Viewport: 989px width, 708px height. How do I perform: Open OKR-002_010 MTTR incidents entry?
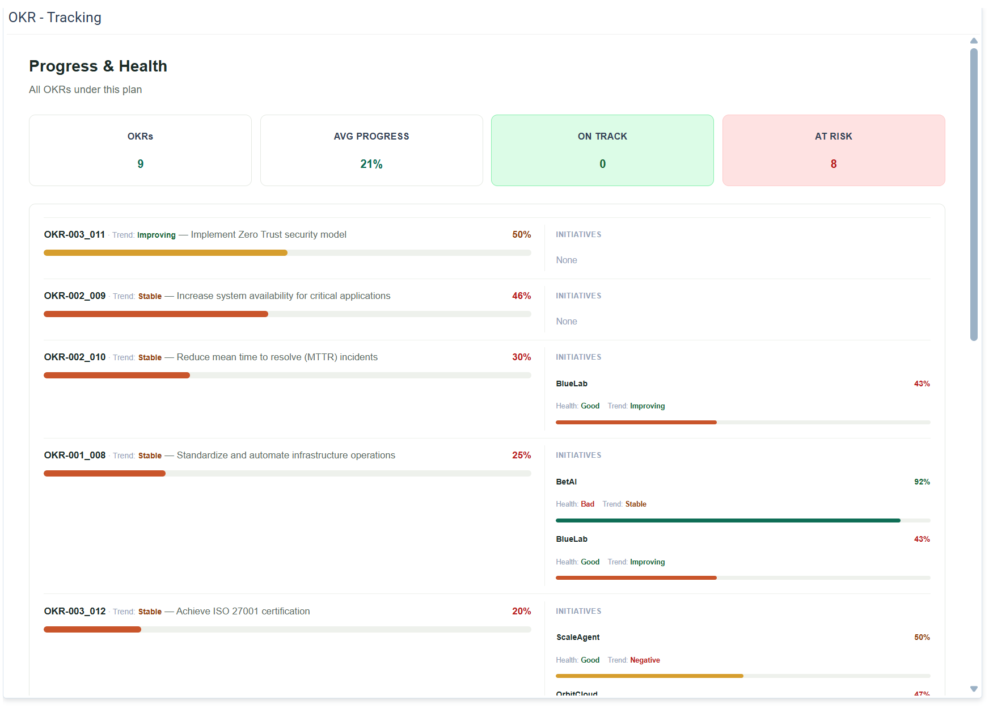211,357
